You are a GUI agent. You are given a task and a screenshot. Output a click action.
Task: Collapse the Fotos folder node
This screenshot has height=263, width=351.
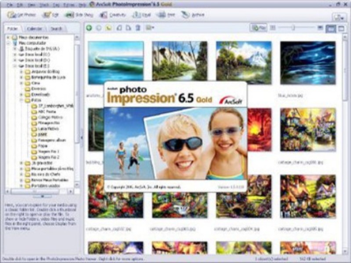pos(21,100)
